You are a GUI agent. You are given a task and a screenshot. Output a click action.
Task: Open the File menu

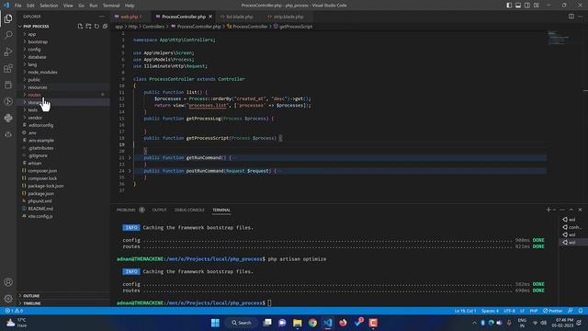click(17, 6)
